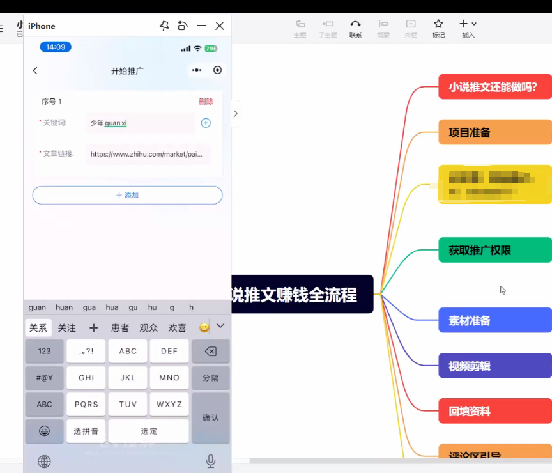Tap the back arrow on the 开始推广 page
The width and height of the screenshot is (552, 473).
[x=35, y=70]
